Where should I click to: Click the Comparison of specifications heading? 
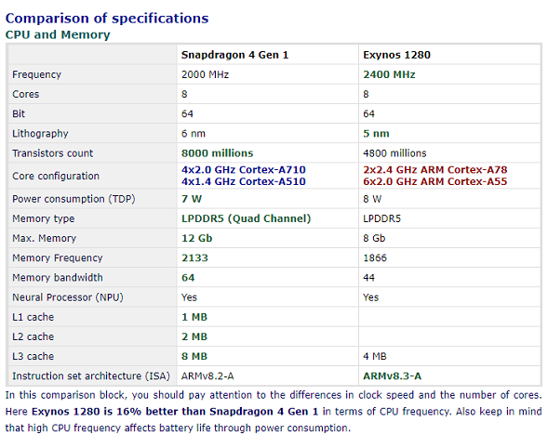[107, 19]
